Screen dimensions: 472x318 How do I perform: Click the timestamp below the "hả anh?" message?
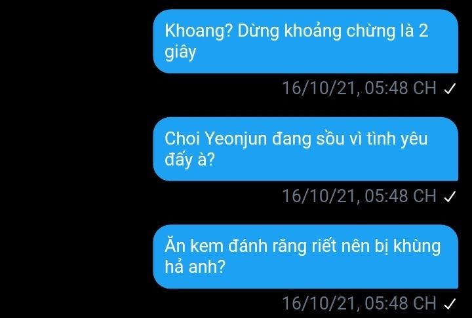point(359,303)
